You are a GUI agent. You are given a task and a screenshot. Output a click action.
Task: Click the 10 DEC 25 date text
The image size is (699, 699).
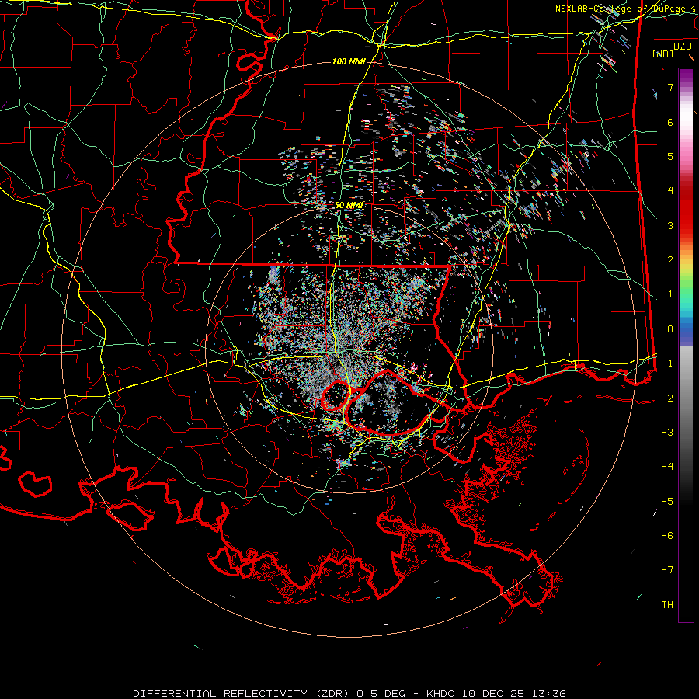[x=493, y=694]
